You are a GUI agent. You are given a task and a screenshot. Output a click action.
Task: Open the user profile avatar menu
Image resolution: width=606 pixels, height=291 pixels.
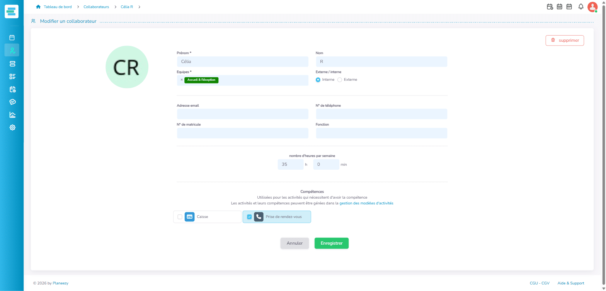592,7
